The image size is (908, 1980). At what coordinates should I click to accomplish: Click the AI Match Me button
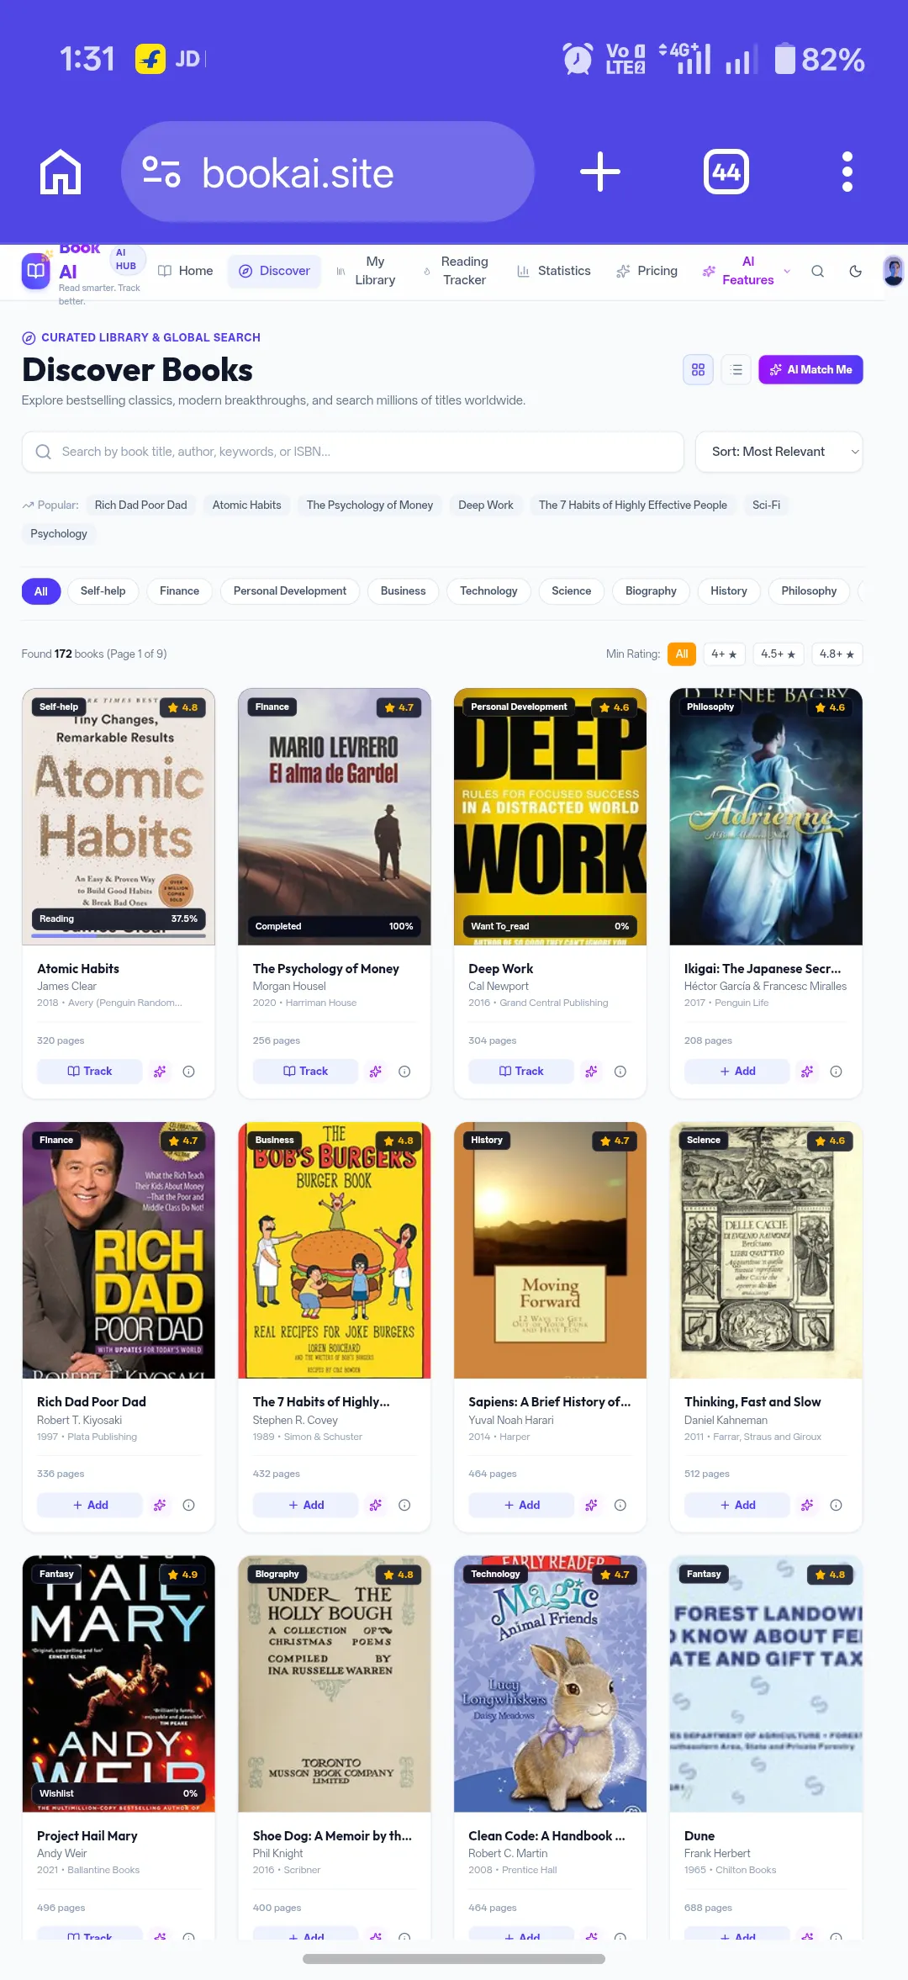click(810, 369)
